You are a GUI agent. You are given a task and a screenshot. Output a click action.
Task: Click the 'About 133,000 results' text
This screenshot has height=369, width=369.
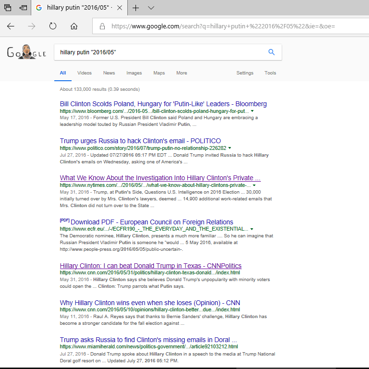point(100,89)
